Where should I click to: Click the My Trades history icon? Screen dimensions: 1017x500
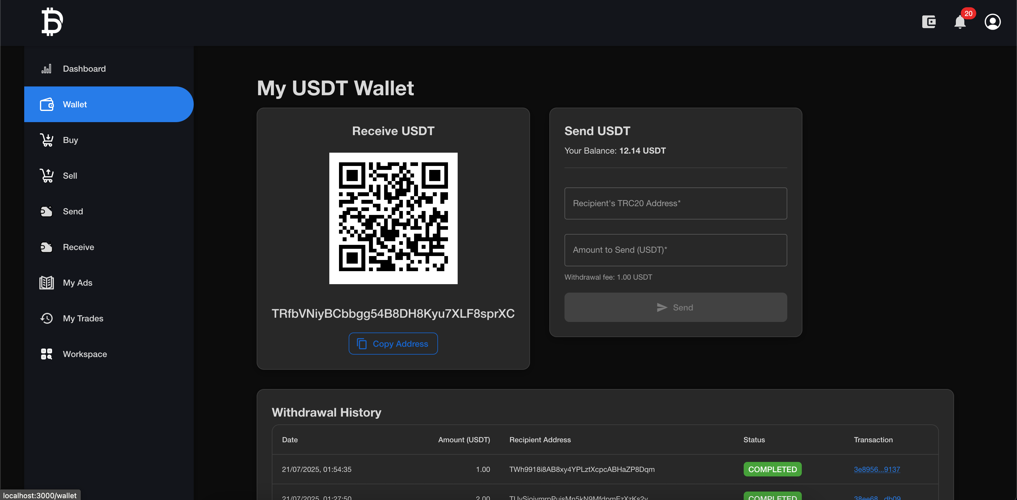click(x=47, y=318)
